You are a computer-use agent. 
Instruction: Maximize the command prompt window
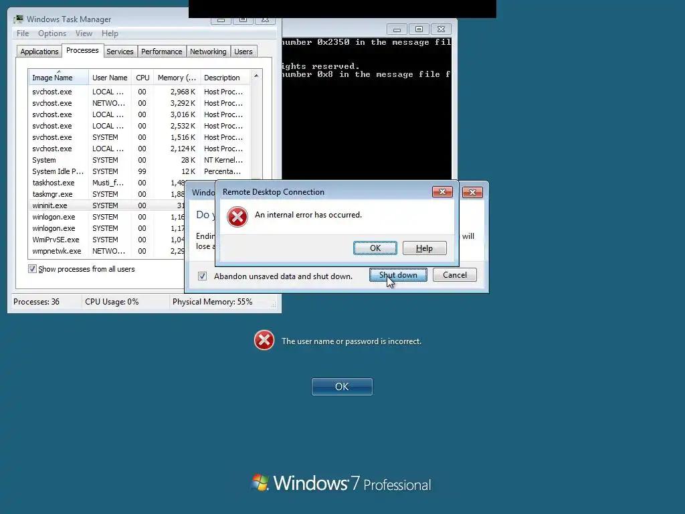[x=419, y=29]
